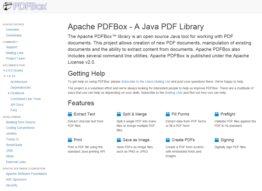Click the Create PDFs feature heading
This screenshot has width=262, height=191.
(x=183, y=140)
